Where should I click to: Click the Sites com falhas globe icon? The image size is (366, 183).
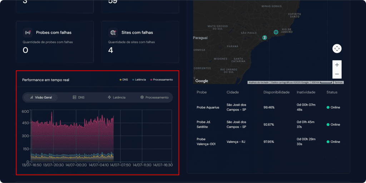pos(113,32)
